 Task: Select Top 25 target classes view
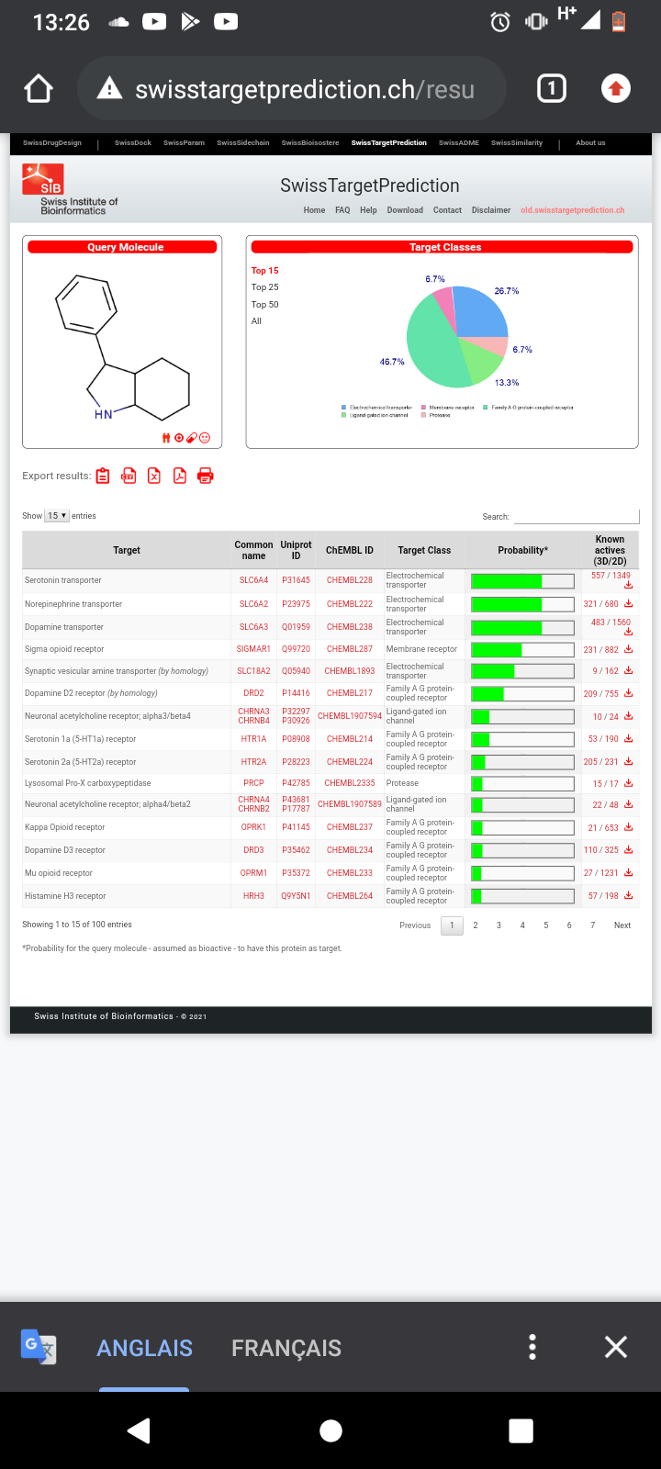(x=265, y=287)
